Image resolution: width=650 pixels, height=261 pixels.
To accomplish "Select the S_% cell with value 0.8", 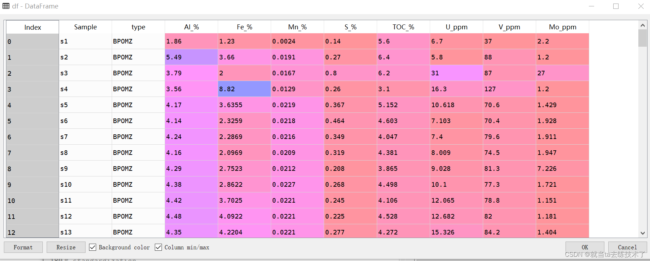I will click(x=351, y=73).
